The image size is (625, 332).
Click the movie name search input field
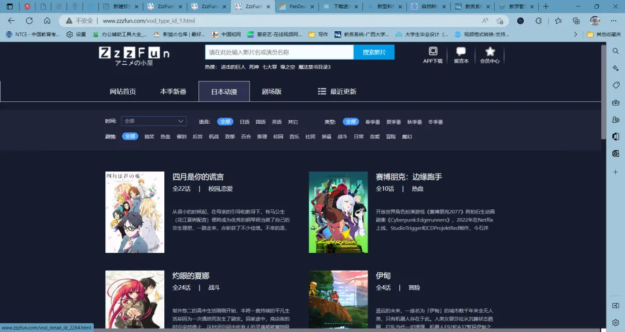coord(280,52)
